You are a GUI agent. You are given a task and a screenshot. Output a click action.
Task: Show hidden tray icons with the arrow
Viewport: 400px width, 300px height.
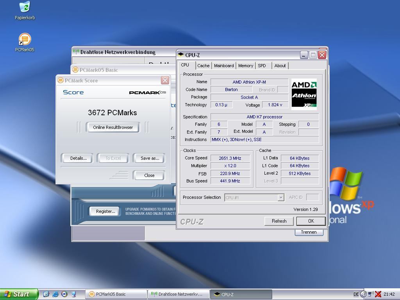click(363, 294)
